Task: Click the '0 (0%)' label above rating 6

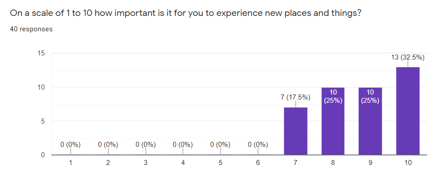Action: pos(258,145)
